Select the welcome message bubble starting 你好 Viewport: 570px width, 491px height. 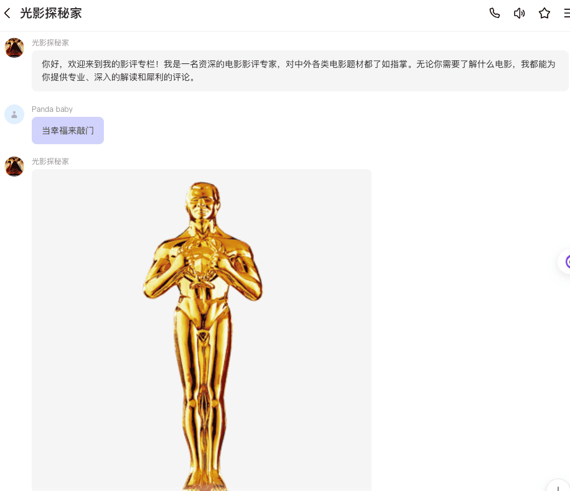tap(299, 71)
